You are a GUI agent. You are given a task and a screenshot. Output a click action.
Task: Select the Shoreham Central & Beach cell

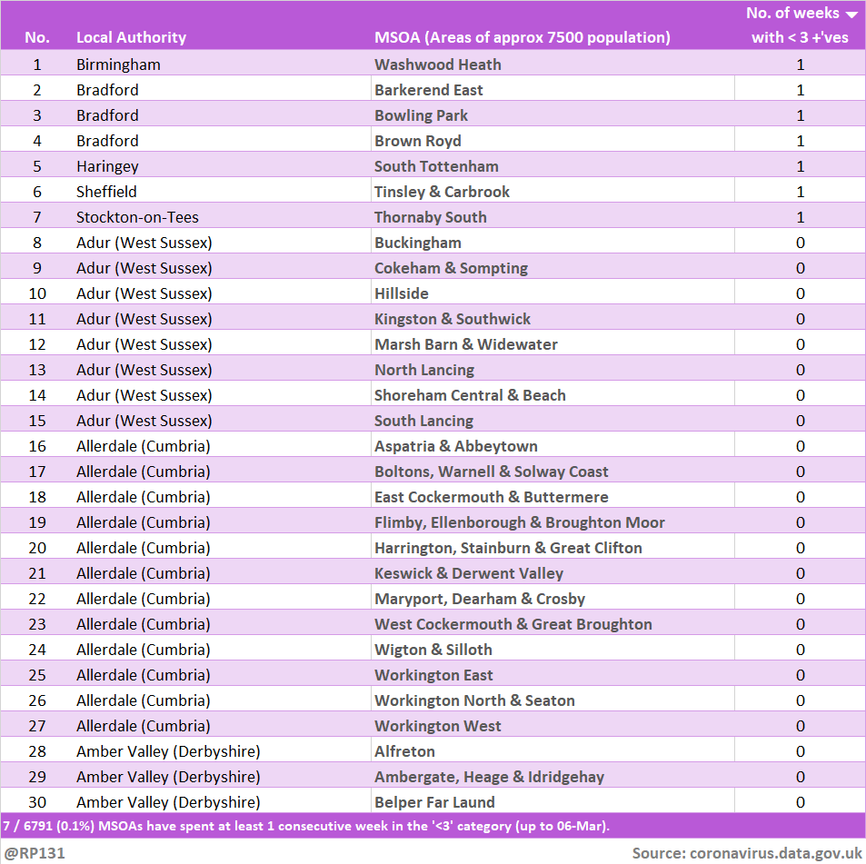[x=470, y=395]
